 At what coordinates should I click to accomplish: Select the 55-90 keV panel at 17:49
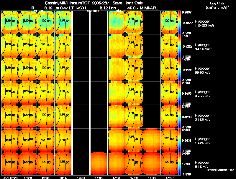point(169,70)
